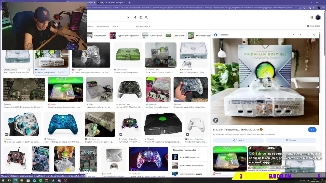Open the Back Market transparent Xbox thumbnail
Screen dimensions: 326x183
(194, 55)
